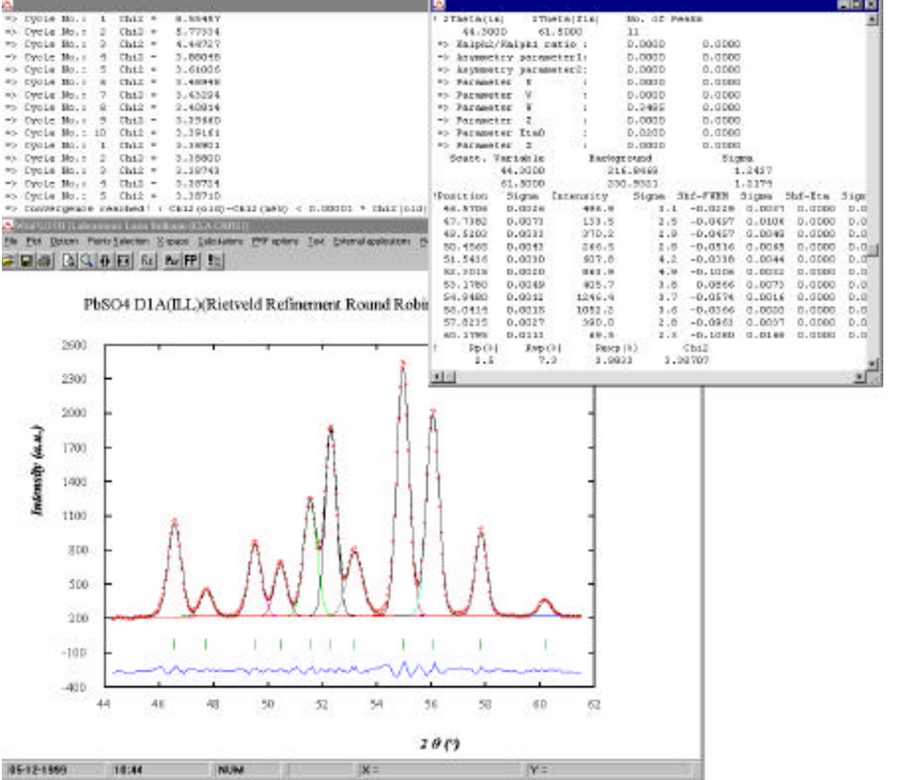The height and width of the screenshot is (780, 901).
Task: Click the Rz toolbar button
Action: click(147, 260)
